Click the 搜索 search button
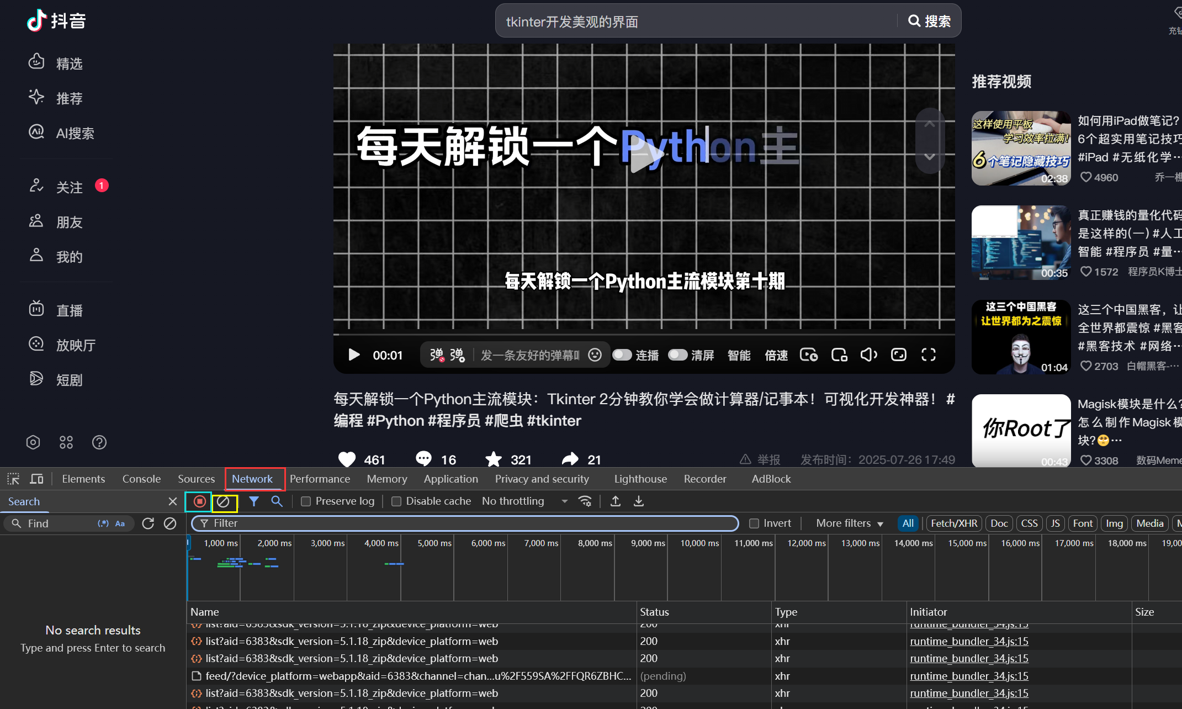This screenshot has height=709, width=1182. (x=930, y=21)
